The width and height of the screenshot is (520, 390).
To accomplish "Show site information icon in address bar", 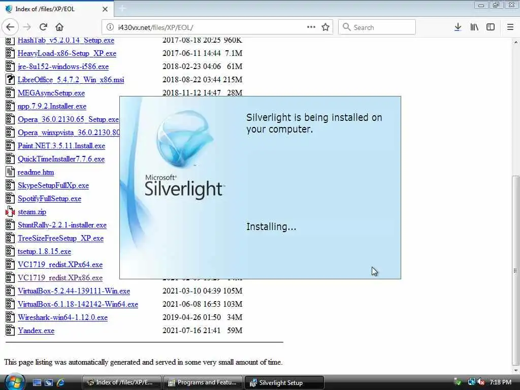I will coord(110,27).
